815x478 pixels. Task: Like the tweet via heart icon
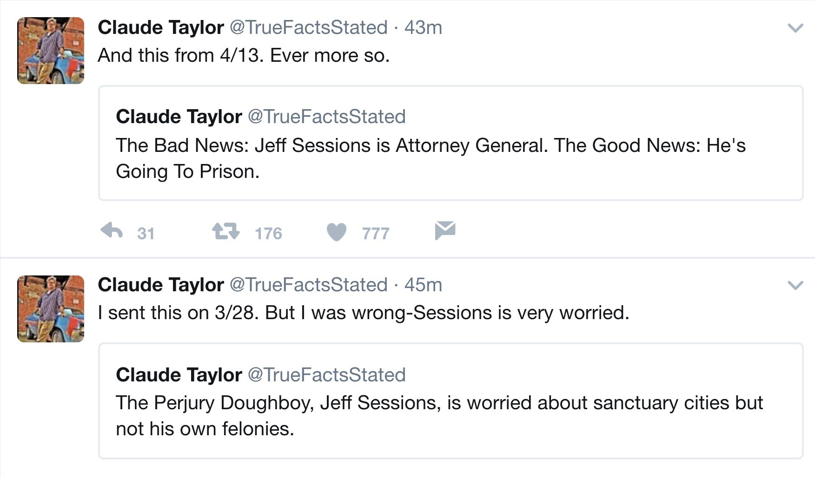(336, 232)
